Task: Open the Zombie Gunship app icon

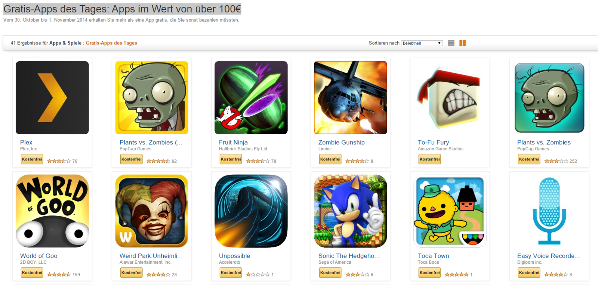Action: click(x=351, y=98)
